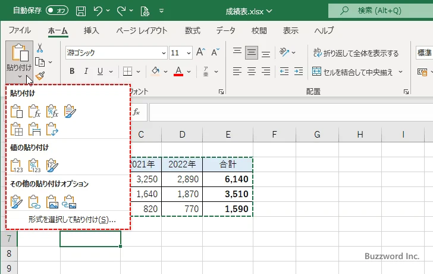Open the font name dropdown 游ゴシック
This screenshot has width=433, height=274.
click(x=164, y=53)
